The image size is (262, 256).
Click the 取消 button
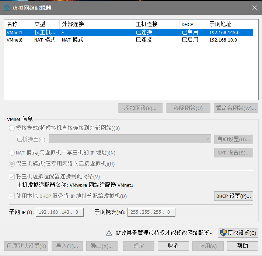point(173,246)
